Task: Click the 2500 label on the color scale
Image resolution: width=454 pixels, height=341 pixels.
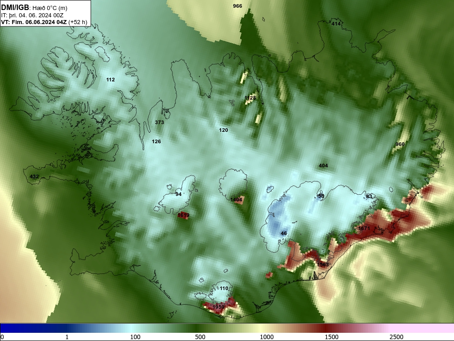Action: coord(396,337)
